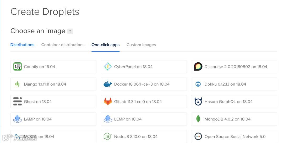283x143 pixels.
Task: Click the Discourse speech bubble icon
Action: click(x=198, y=67)
